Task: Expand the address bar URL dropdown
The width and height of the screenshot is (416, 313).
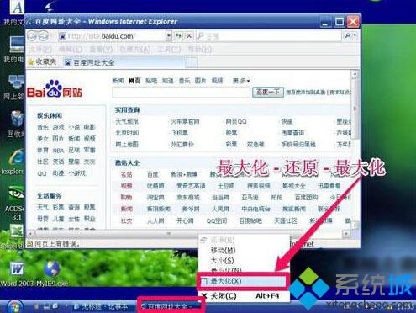Action: [169, 36]
